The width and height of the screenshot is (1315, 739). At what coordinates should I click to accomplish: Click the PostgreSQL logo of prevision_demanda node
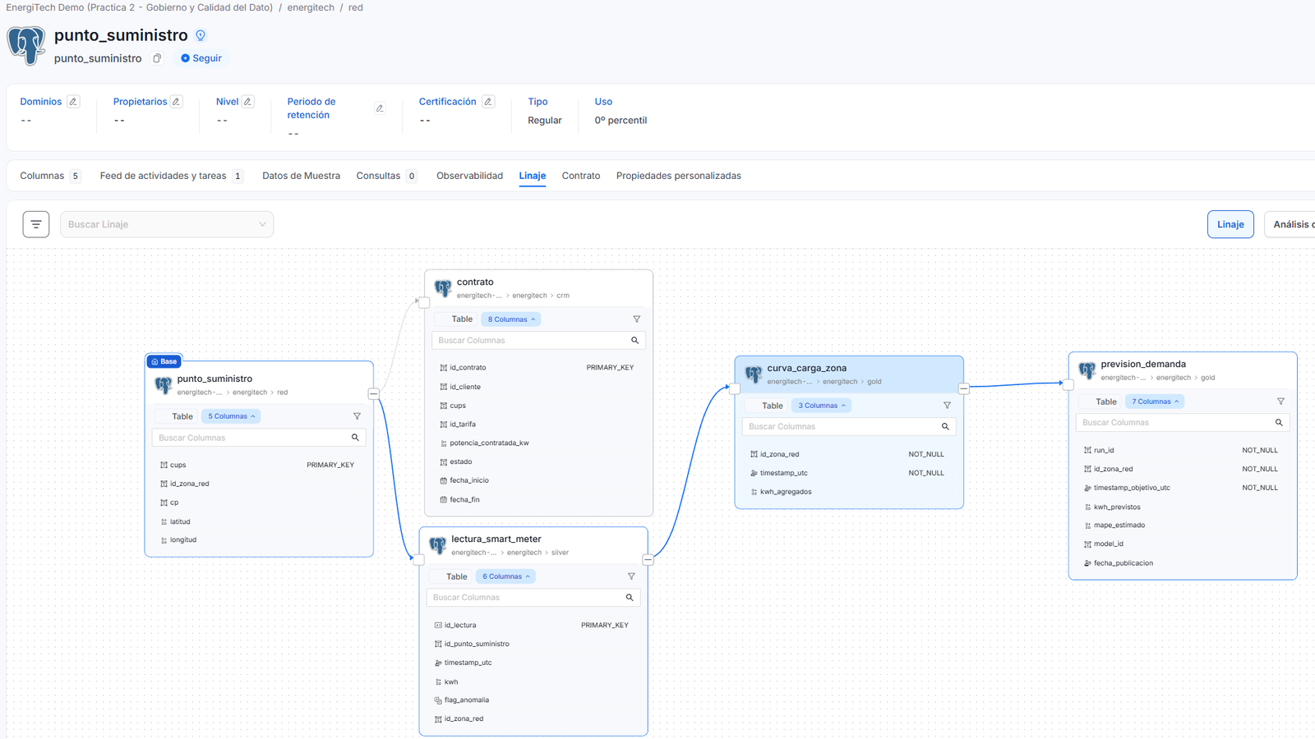tap(1087, 370)
